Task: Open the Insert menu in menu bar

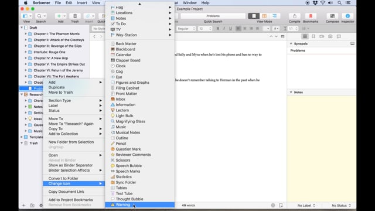Action: pos(82,3)
